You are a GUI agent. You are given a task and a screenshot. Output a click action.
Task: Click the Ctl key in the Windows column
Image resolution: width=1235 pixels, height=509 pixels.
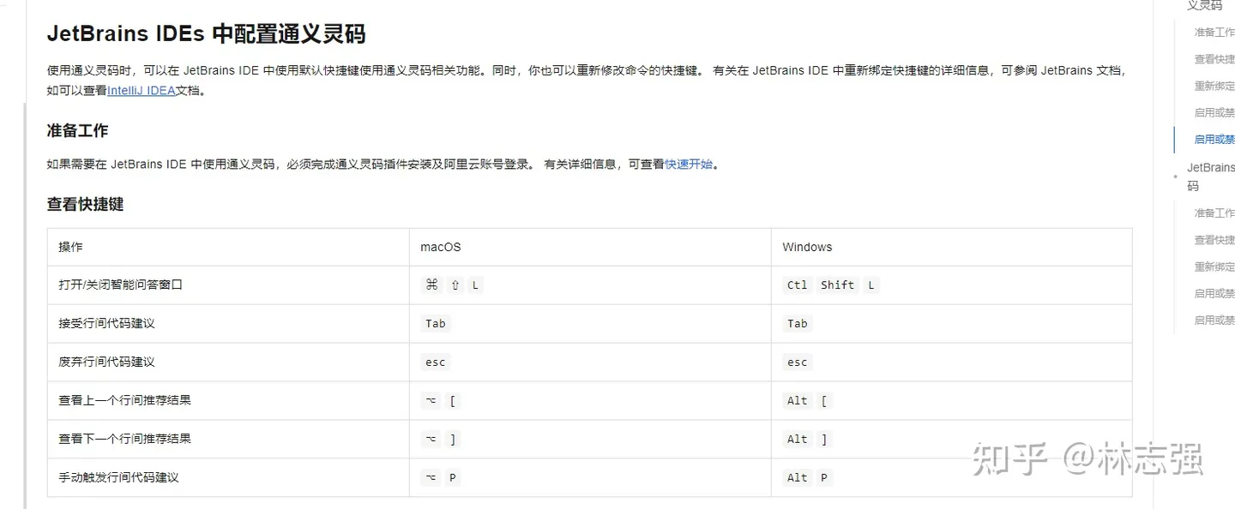tap(797, 285)
